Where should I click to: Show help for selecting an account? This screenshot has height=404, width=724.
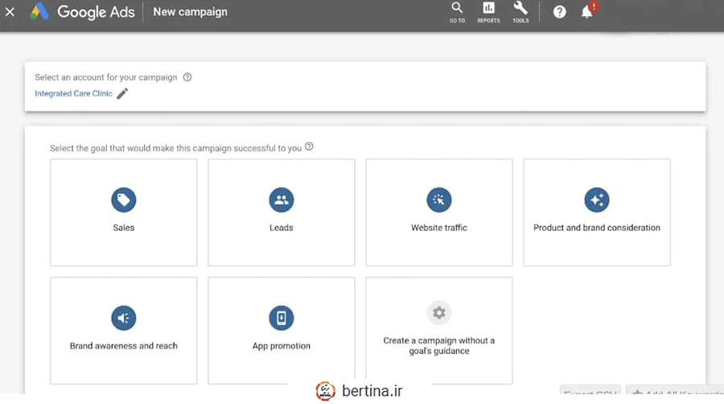click(187, 77)
